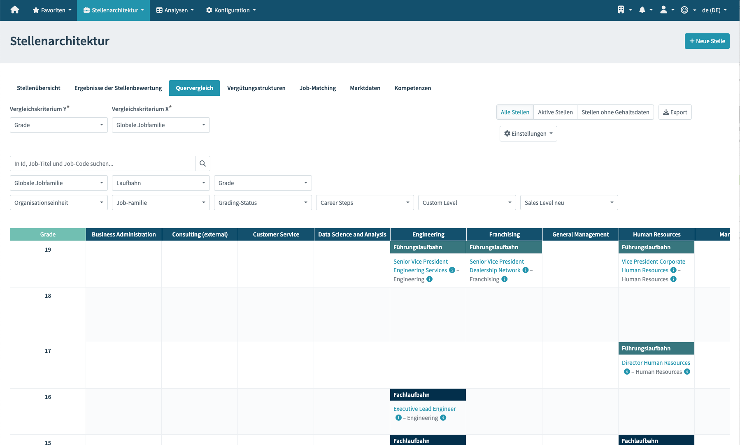Switch to the Vergütungsstrukturen tab
The height and width of the screenshot is (445, 740).
coord(256,88)
